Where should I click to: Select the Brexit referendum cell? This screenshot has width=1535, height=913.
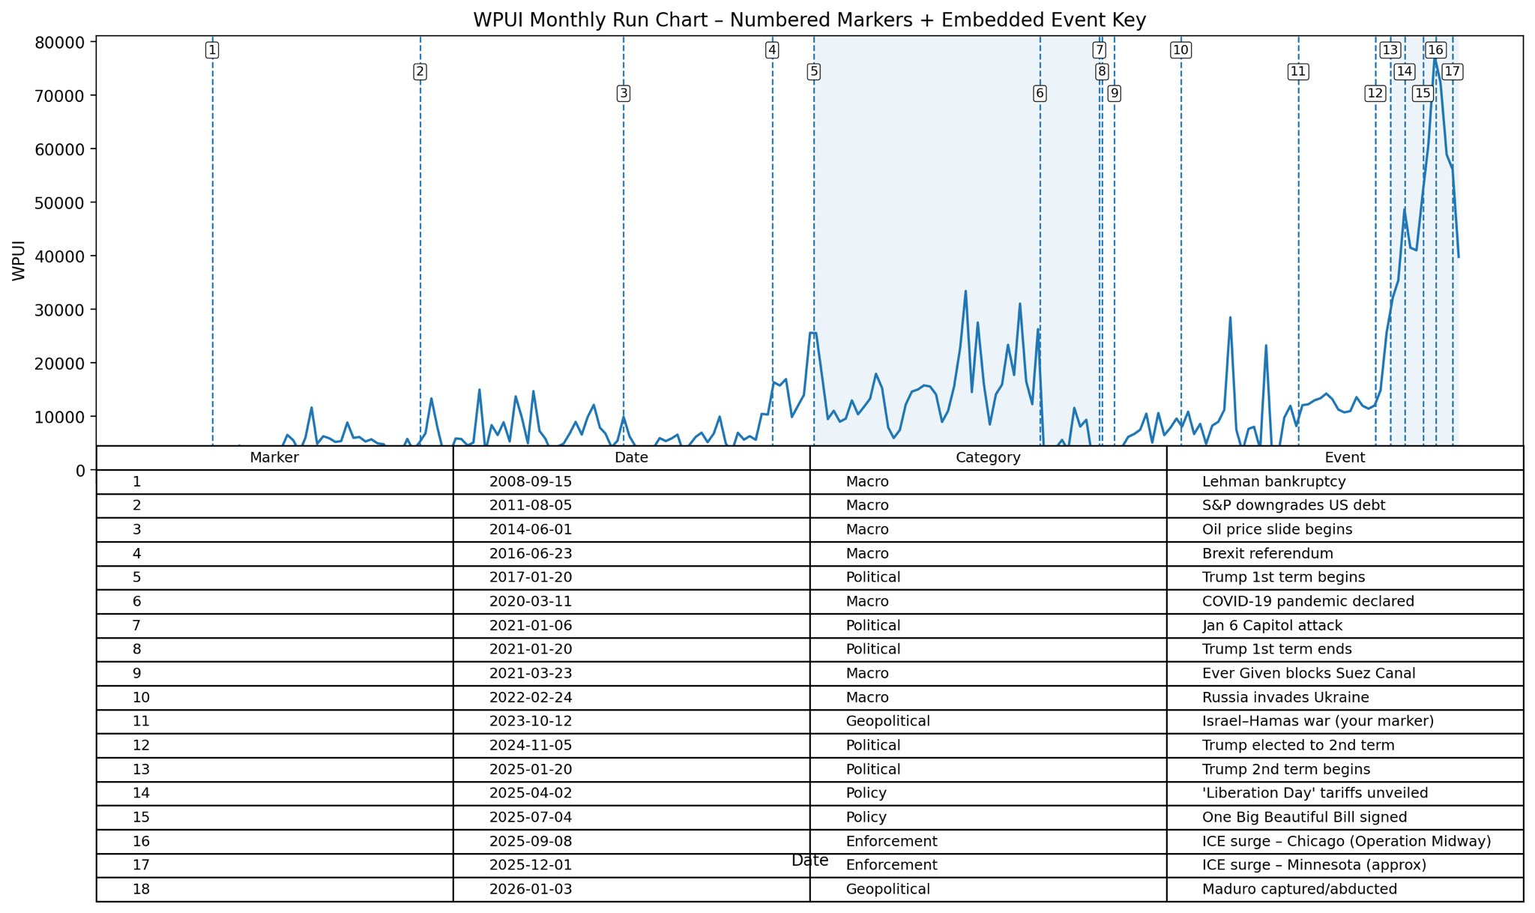tap(1267, 554)
